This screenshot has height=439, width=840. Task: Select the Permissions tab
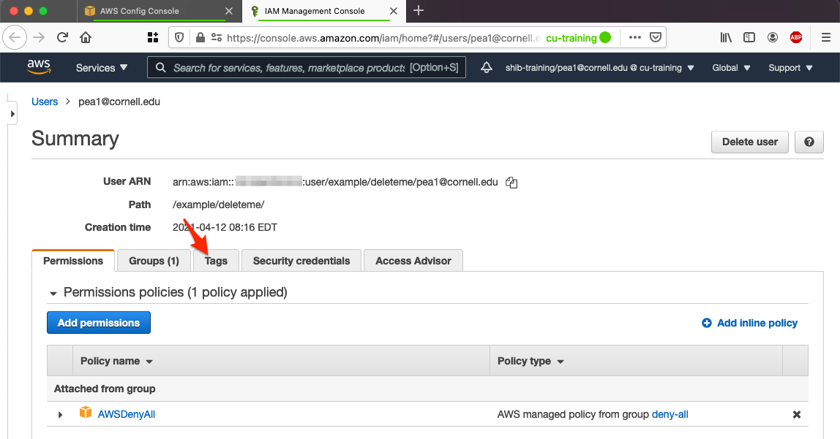coord(73,261)
